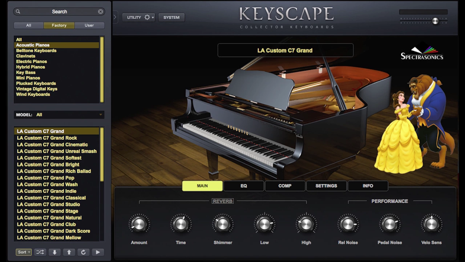Click the Shimmer knob

pyautogui.click(x=223, y=224)
